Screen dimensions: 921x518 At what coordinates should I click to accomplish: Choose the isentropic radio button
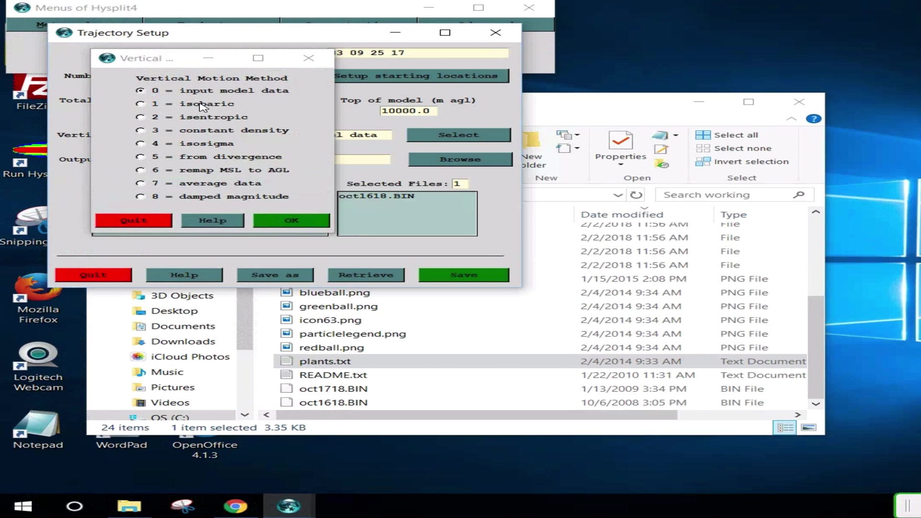[x=140, y=117]
